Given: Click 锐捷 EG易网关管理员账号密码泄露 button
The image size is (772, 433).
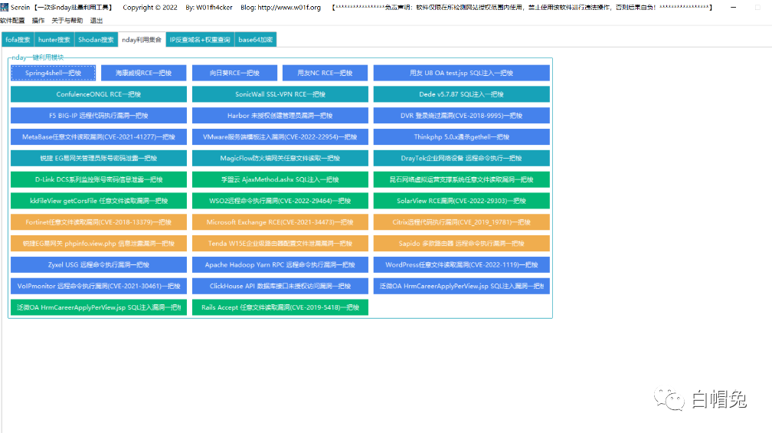Looking at the screenshot, I should tap(99, 158).
